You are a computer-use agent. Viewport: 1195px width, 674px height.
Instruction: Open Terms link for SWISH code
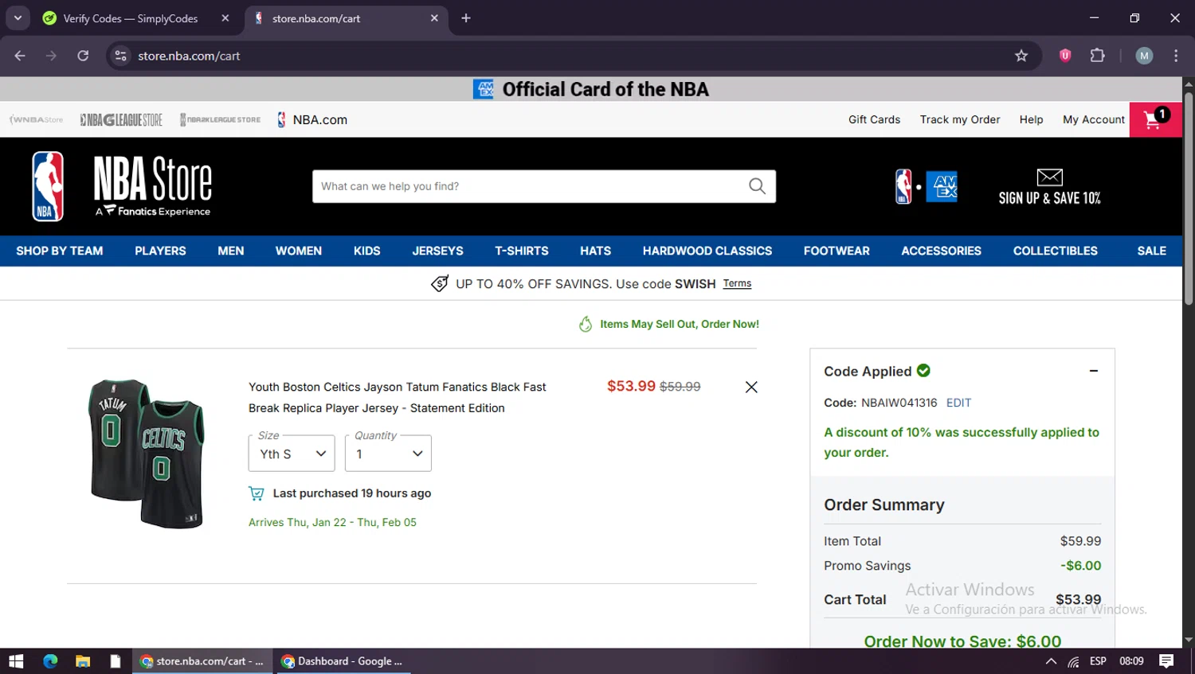coord(737,283)
